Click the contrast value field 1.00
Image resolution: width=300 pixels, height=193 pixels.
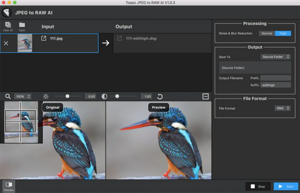tap(147, 96)
